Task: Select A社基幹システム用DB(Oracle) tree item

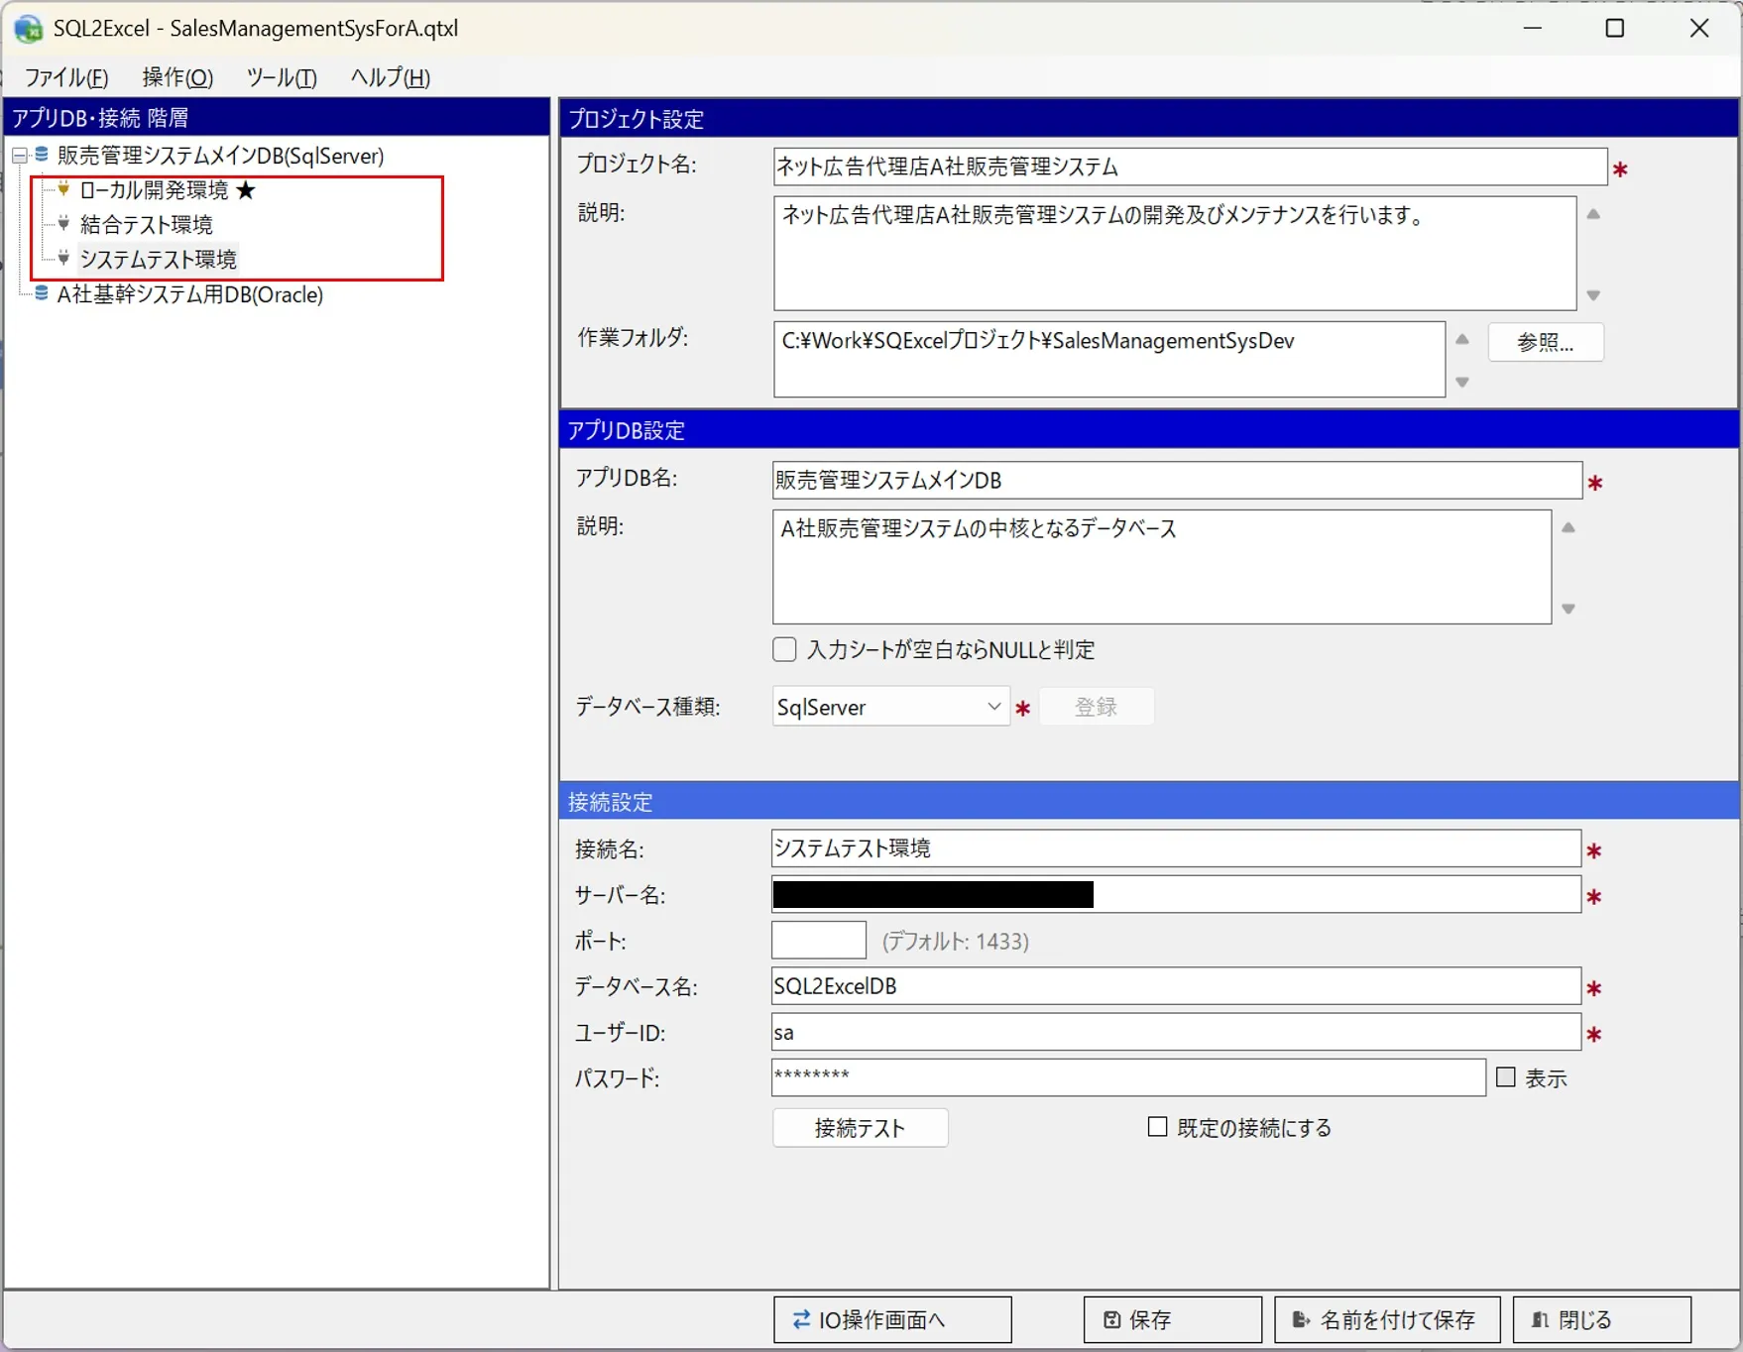Action: (x=189, y=294)
